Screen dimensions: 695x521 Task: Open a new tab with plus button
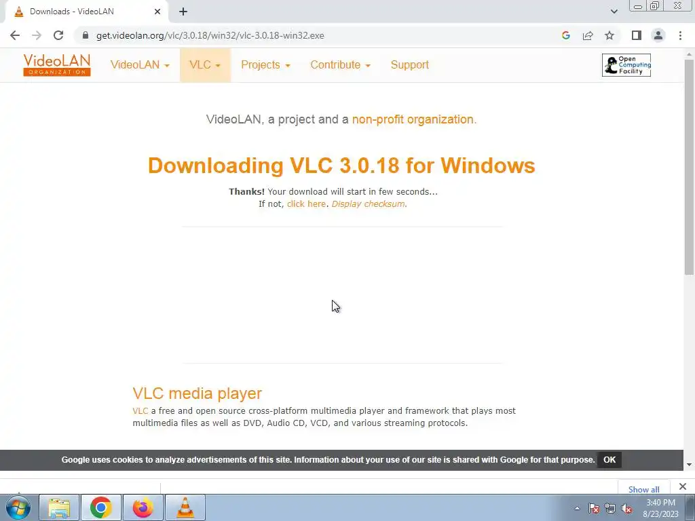pyautogui.click(x=183, y=12)
